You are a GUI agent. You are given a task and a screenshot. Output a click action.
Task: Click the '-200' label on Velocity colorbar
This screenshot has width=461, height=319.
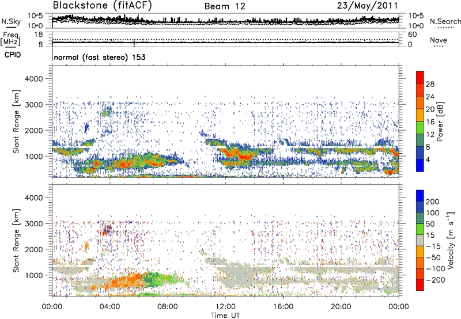[x=436, y=280]
